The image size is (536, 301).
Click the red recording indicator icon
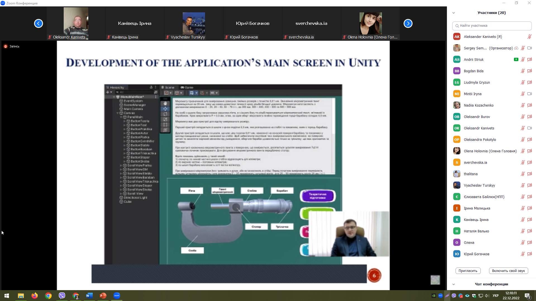click(x=6, y=46)
